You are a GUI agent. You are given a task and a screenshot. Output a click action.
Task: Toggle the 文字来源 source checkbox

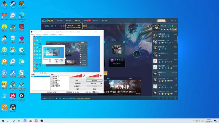point(52,84)
